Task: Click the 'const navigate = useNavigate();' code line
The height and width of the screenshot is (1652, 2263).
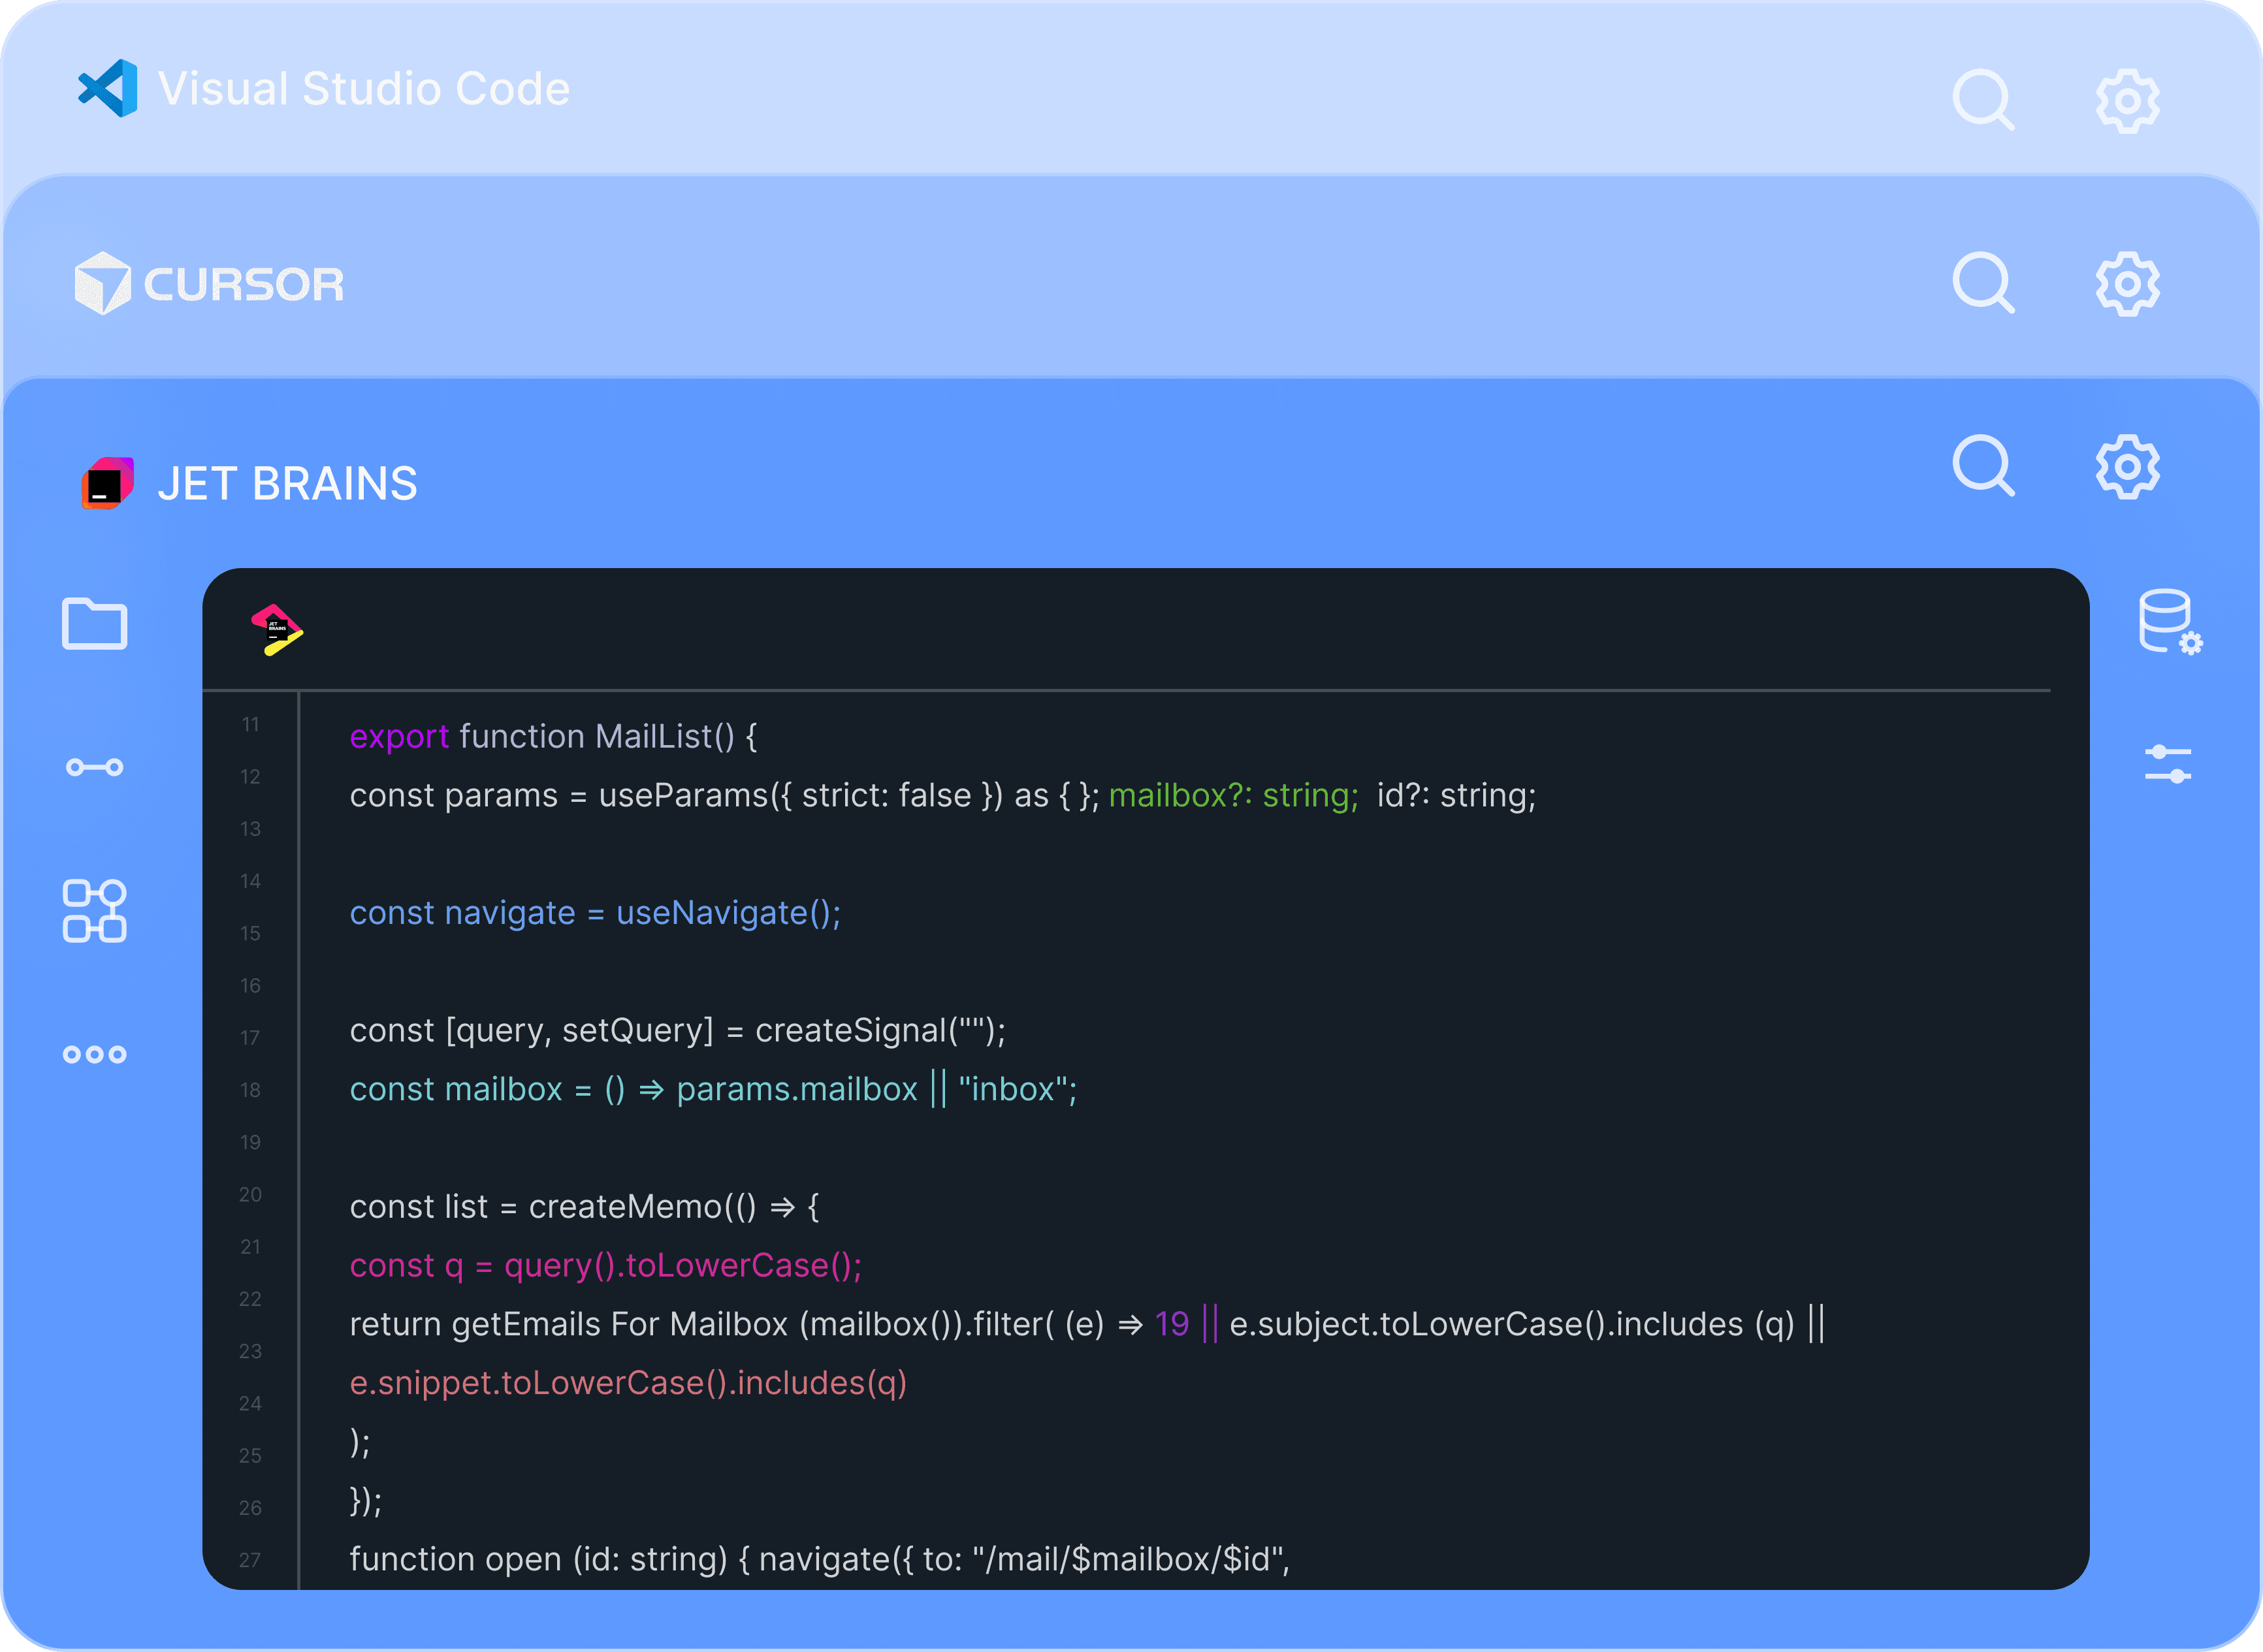Action: (595, 913)
